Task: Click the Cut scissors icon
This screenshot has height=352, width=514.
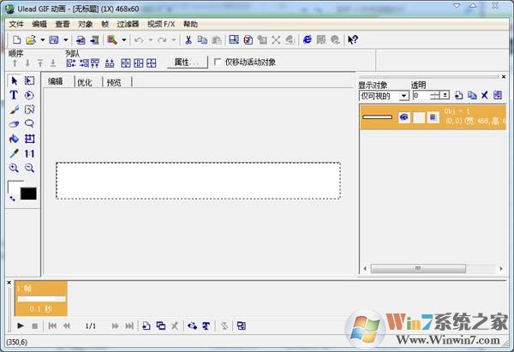Action: tap(188, 39)
